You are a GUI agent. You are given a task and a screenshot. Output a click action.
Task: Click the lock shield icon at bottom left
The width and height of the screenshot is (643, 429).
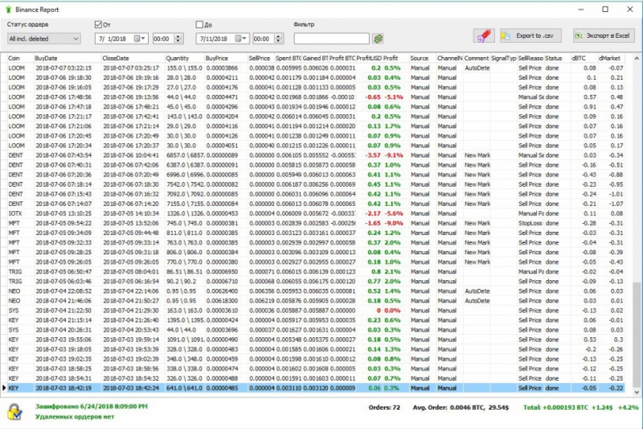tap(14, 411)
